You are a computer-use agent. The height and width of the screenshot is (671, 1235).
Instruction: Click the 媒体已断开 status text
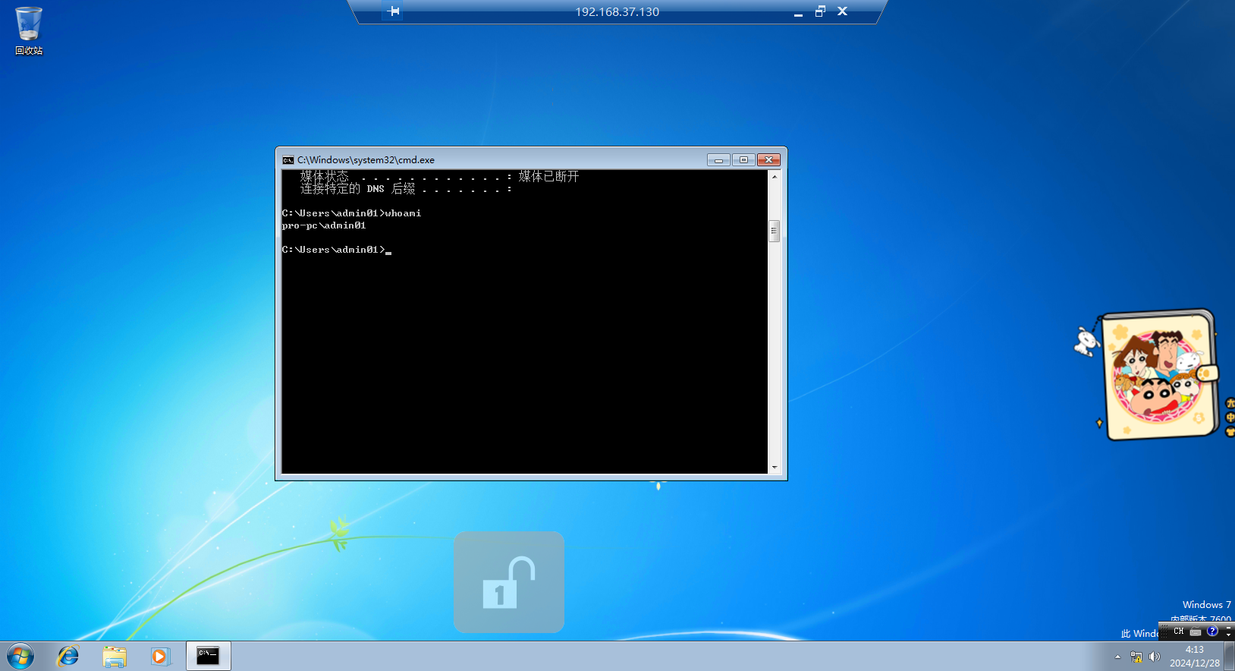[548, 176]
